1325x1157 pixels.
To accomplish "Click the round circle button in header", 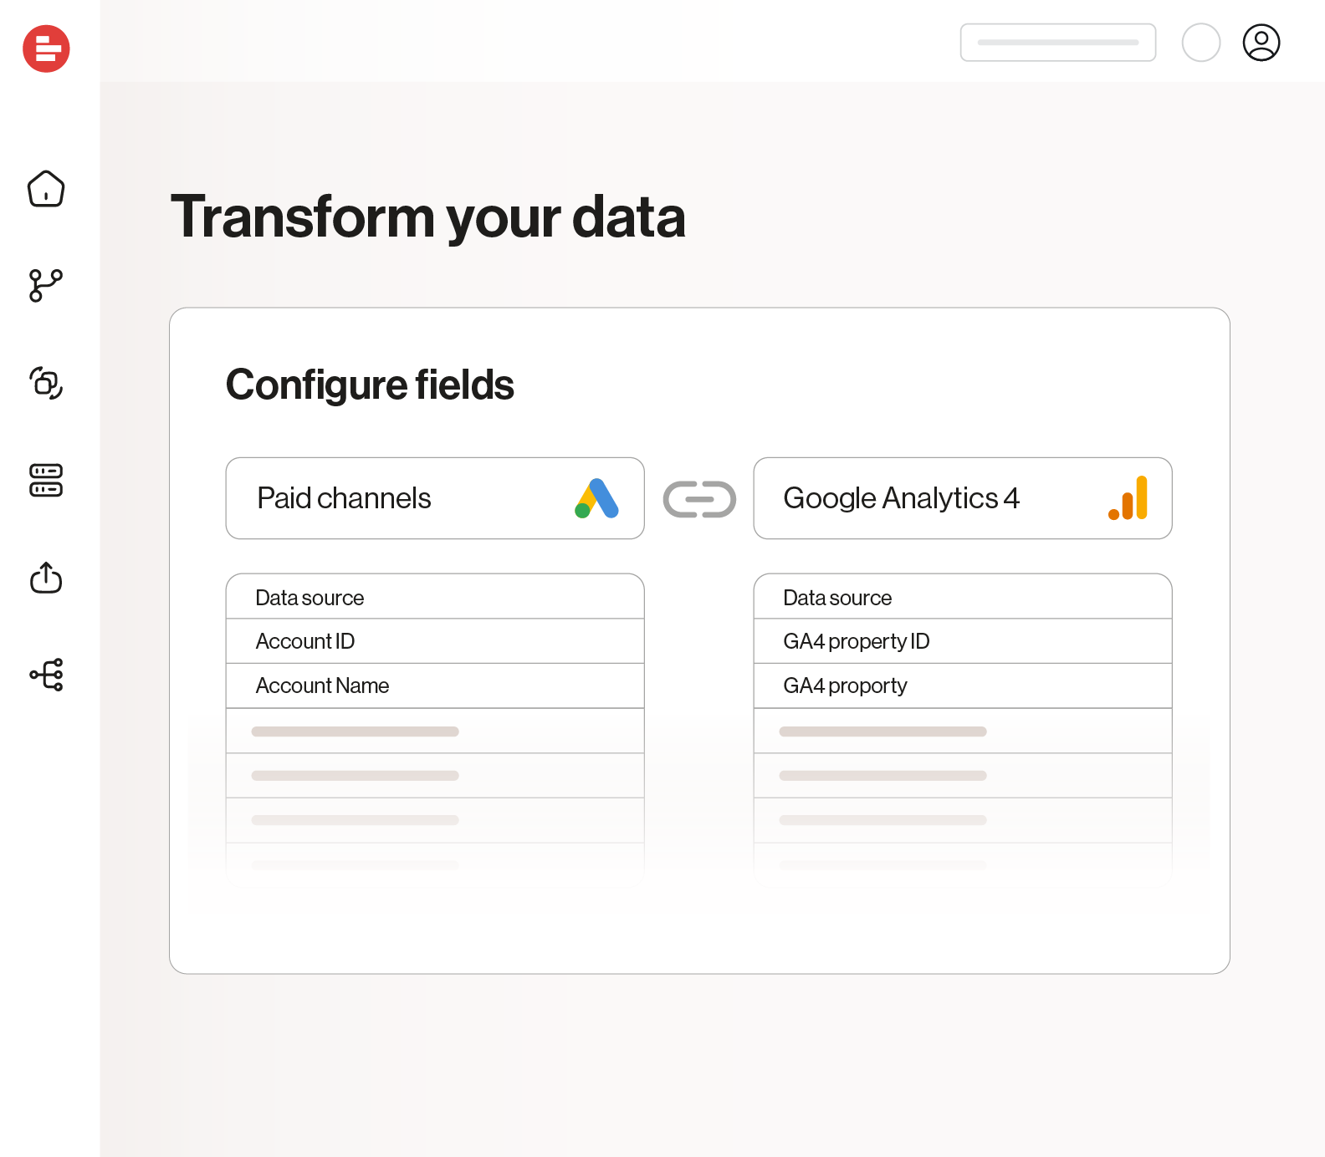I will coord(1200,43).
